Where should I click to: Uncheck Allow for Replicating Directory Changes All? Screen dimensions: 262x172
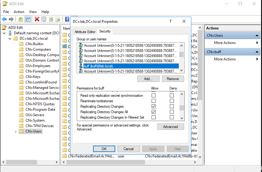tap(153, 112)
